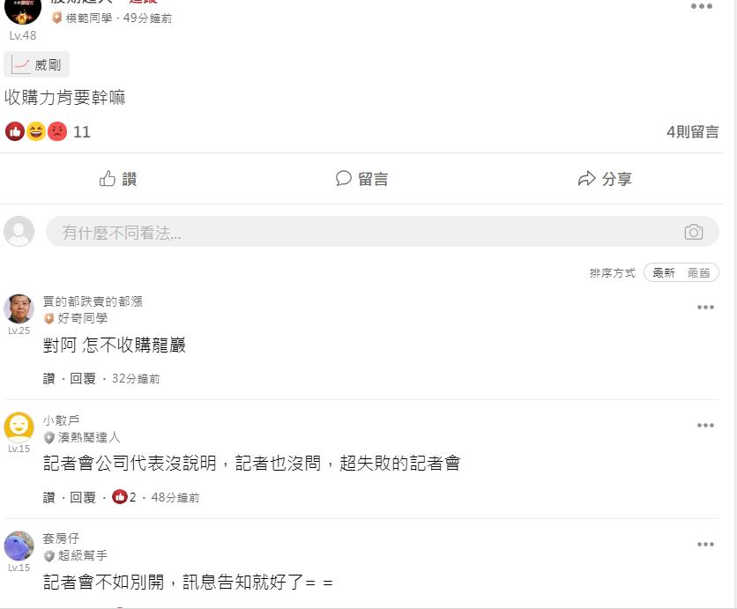Image resolution: width=737 pixels, height=609 pixels.
Task: Click the thumbs-up 讚 icon on the post
Action: [x=108, y=179]
